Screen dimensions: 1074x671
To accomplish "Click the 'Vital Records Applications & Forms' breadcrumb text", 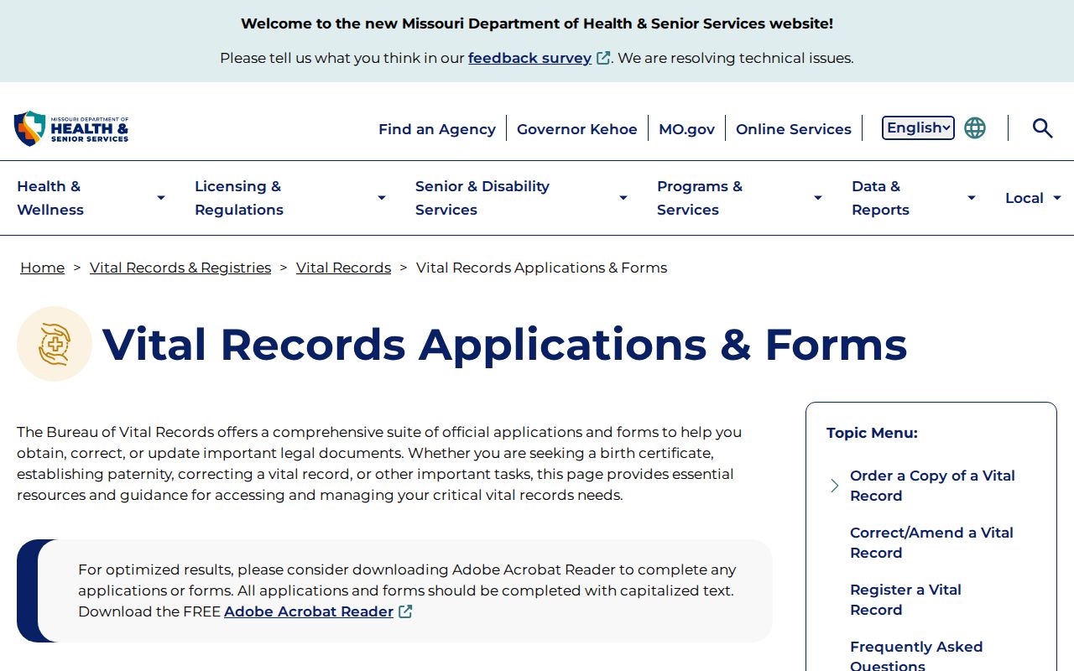I will (542, 268).
